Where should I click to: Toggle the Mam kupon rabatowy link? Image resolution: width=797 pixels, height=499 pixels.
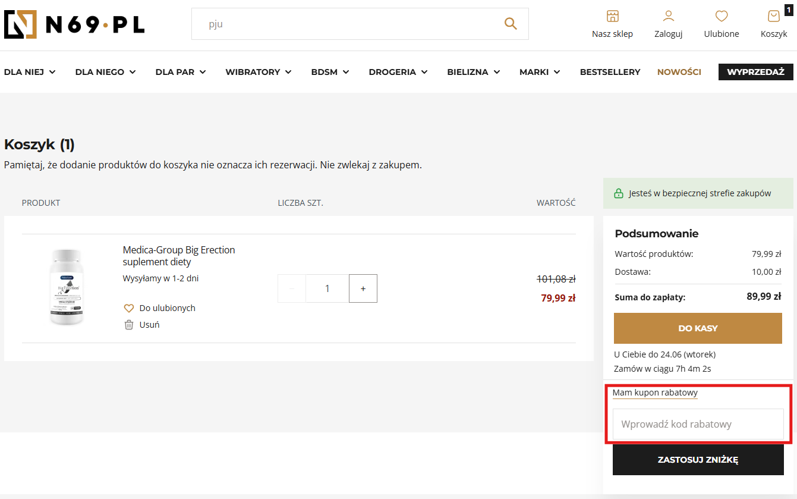655,393
